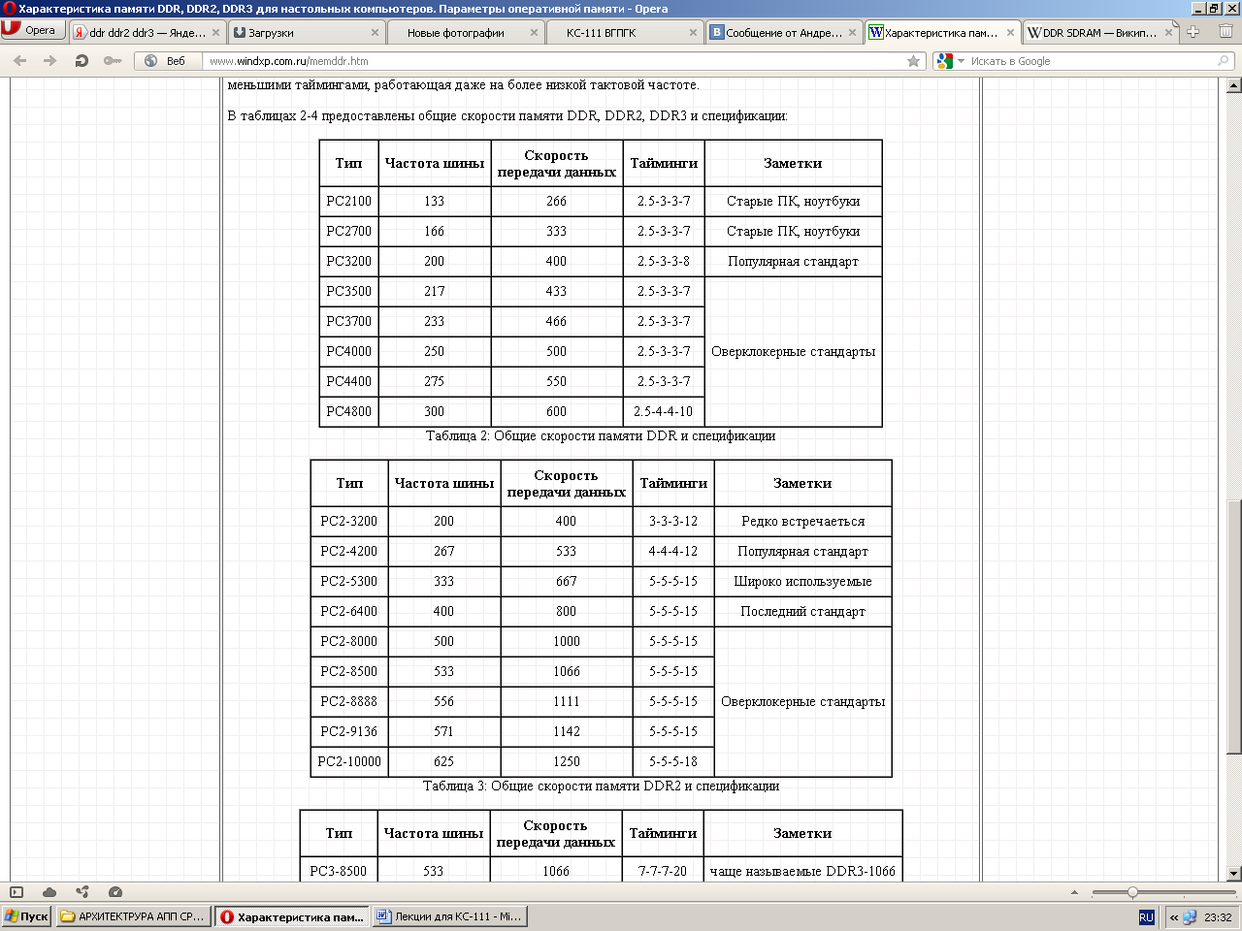The width and height of the screenshot is (1242, 931).
Task: Close the ddr ddr2 ddr3 Яндекс tab
Action: pos(215,32)
